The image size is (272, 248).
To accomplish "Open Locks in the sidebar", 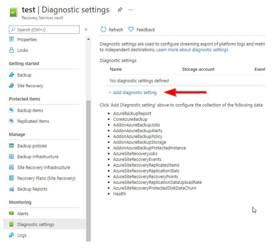I will tap(23, 50).
